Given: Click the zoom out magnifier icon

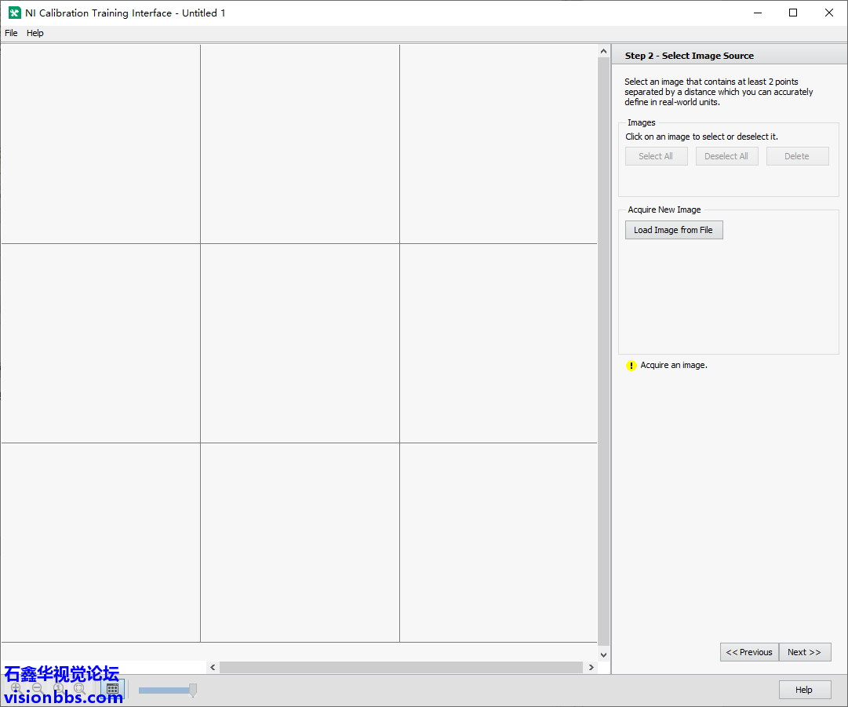Looking at the screenshot, I should [x=37, y=688].
